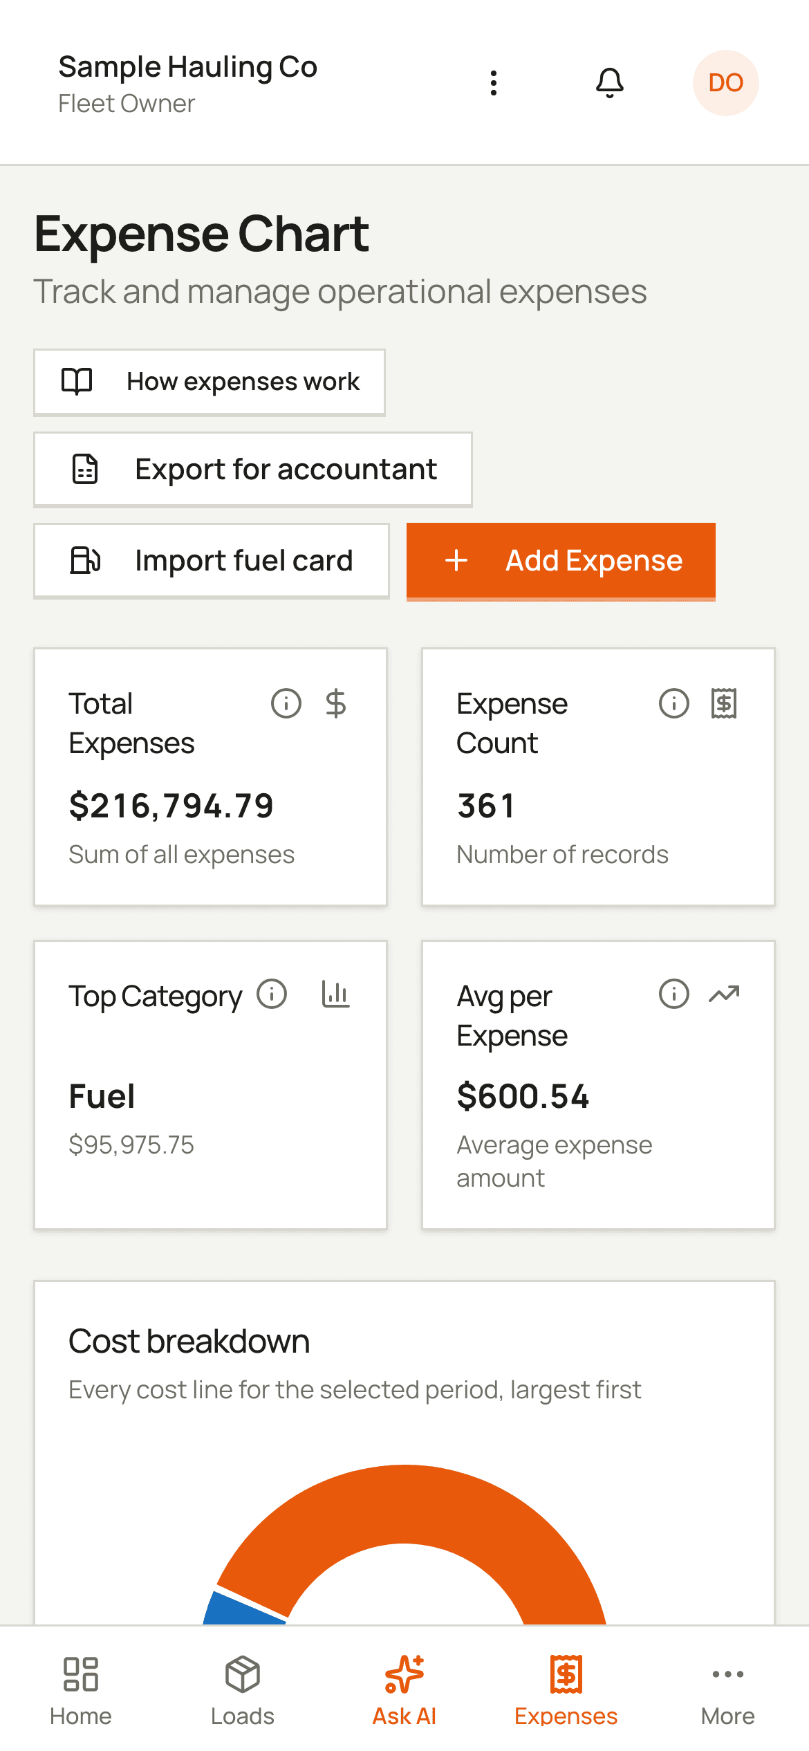Click the Average expense amount caption
The width and height of the screenshot is (809, 1751).
[x=554, y=1162]
